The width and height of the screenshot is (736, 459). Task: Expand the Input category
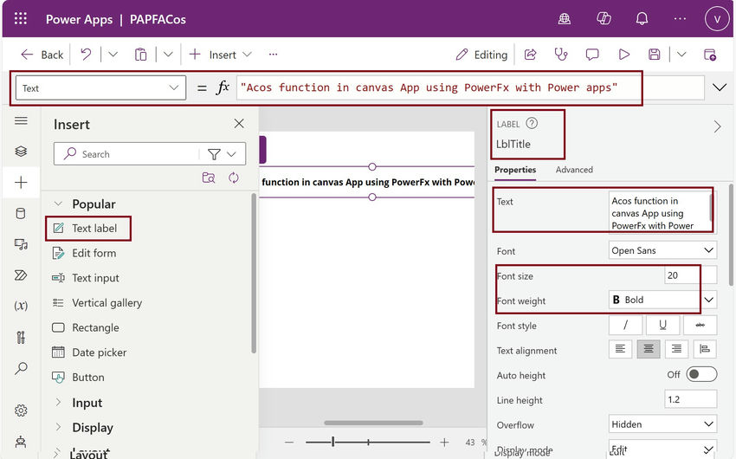(x=58, y=402)
